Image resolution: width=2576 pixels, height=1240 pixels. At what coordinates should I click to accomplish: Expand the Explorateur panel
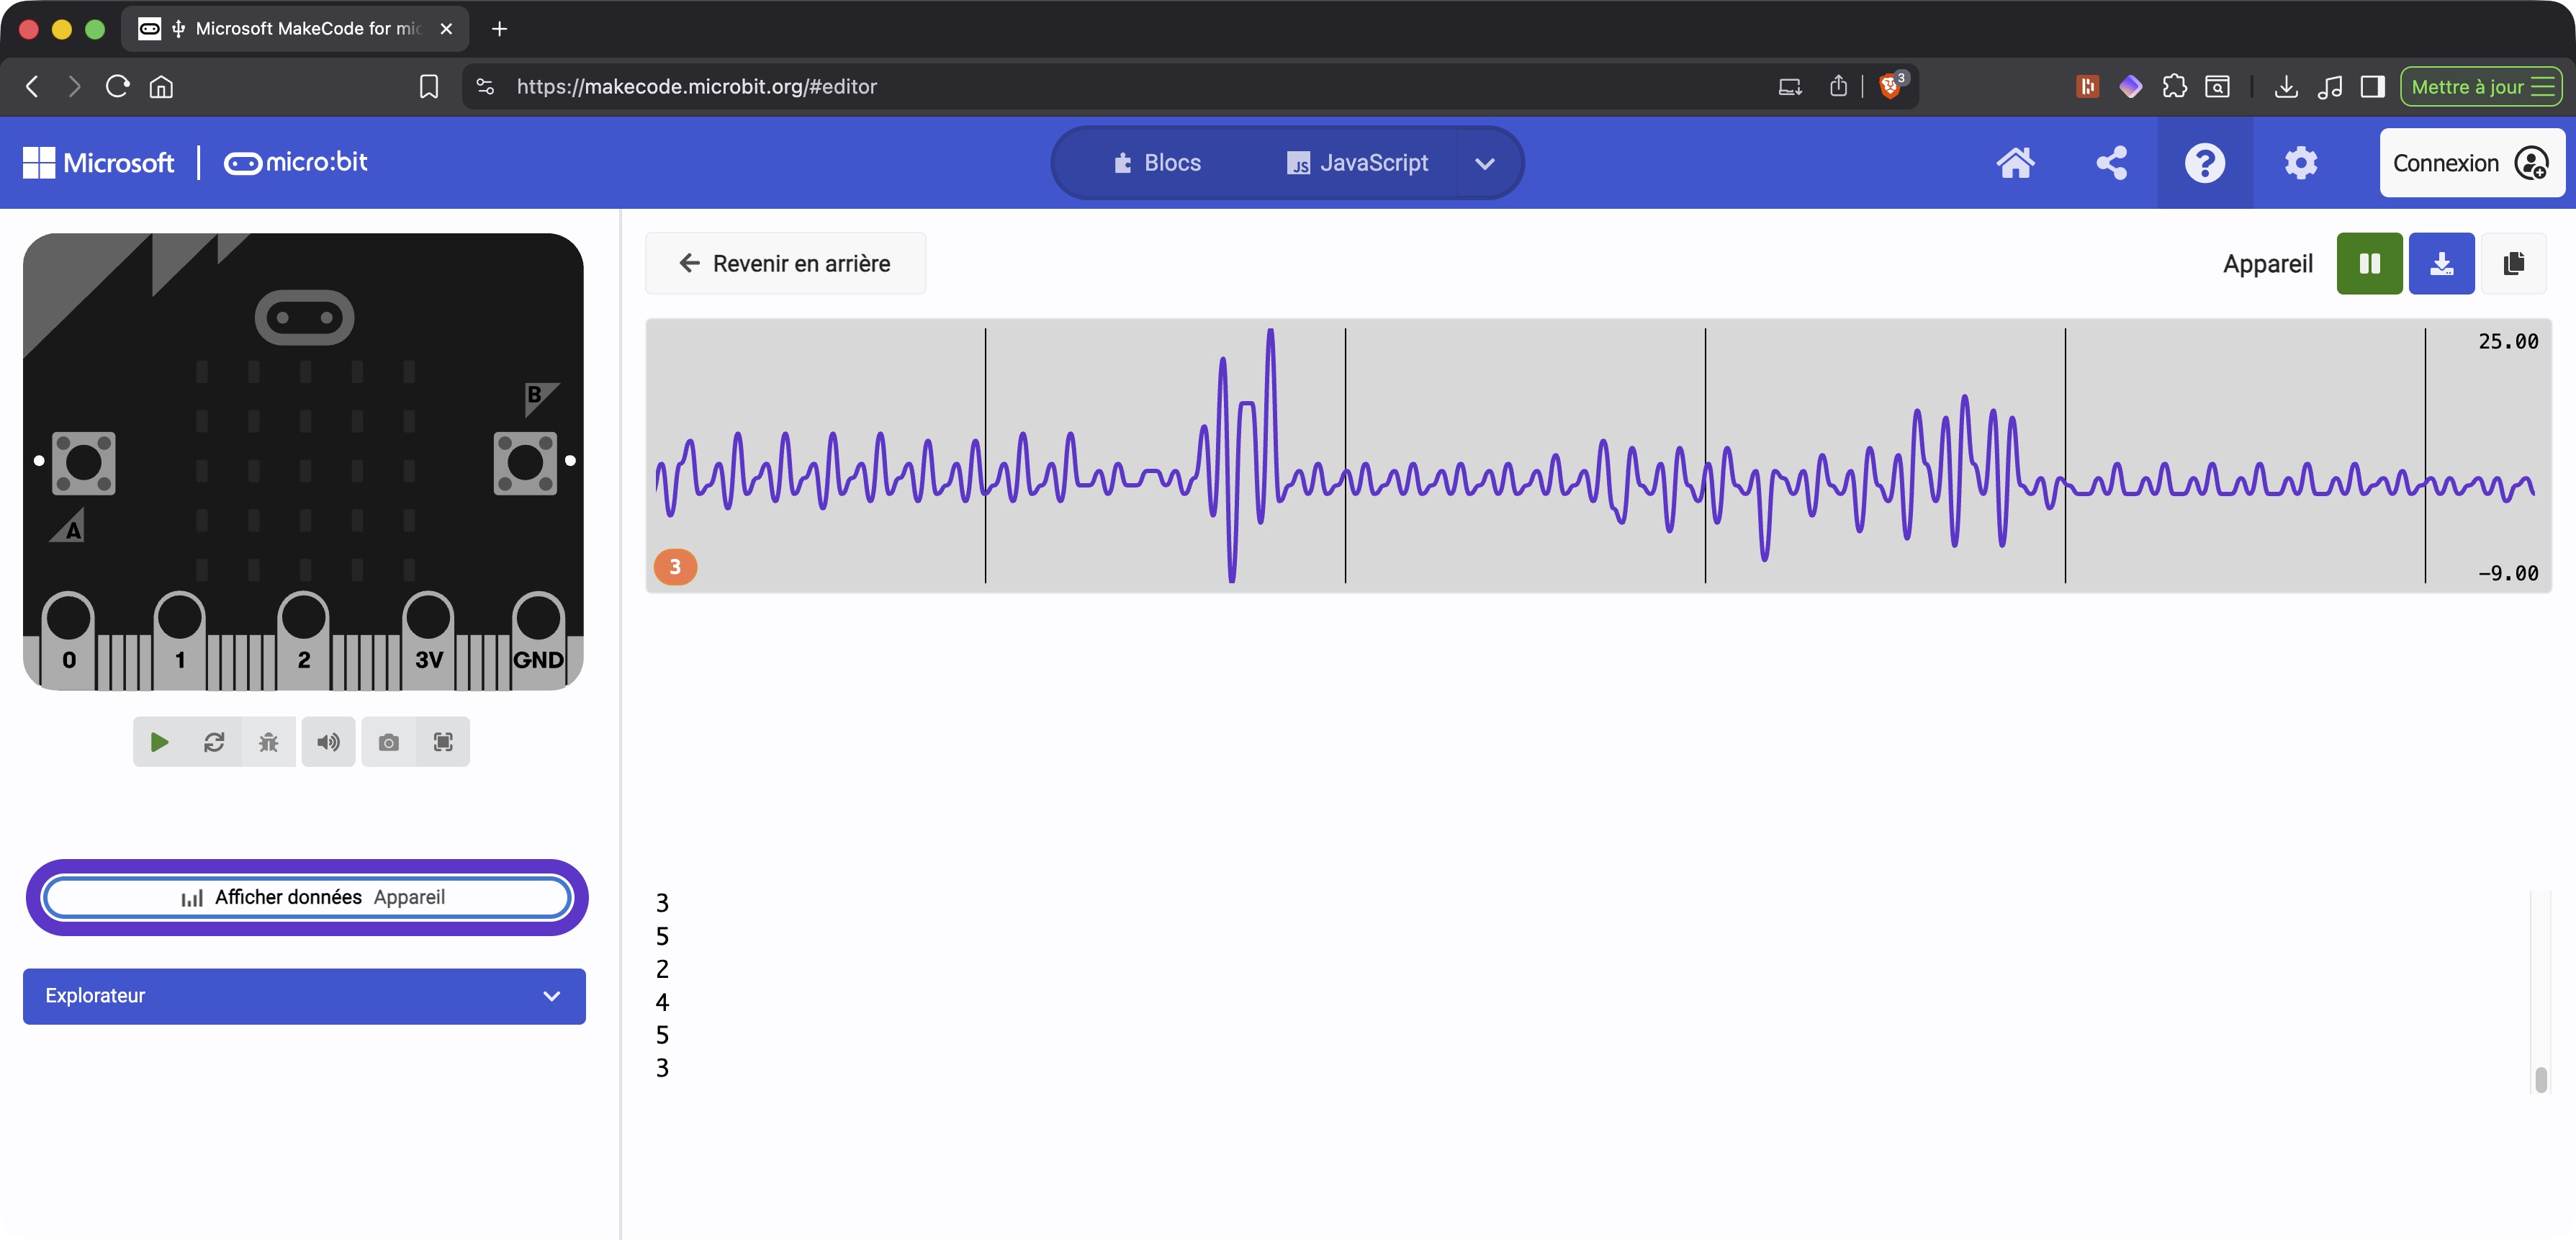coord(304,996)
